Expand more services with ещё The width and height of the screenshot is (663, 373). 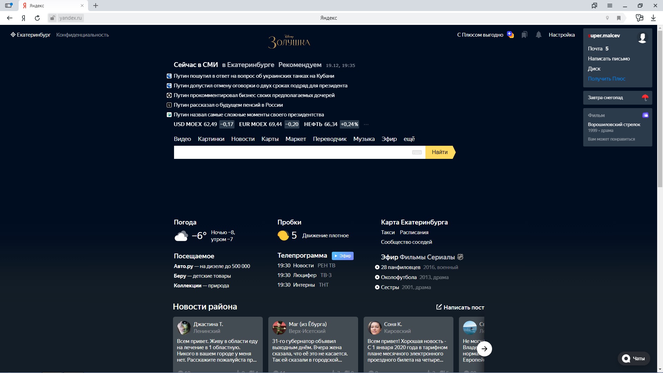pos(409,139)
